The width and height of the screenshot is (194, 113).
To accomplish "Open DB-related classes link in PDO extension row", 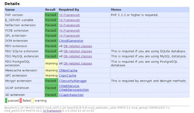I will [78, 46].
